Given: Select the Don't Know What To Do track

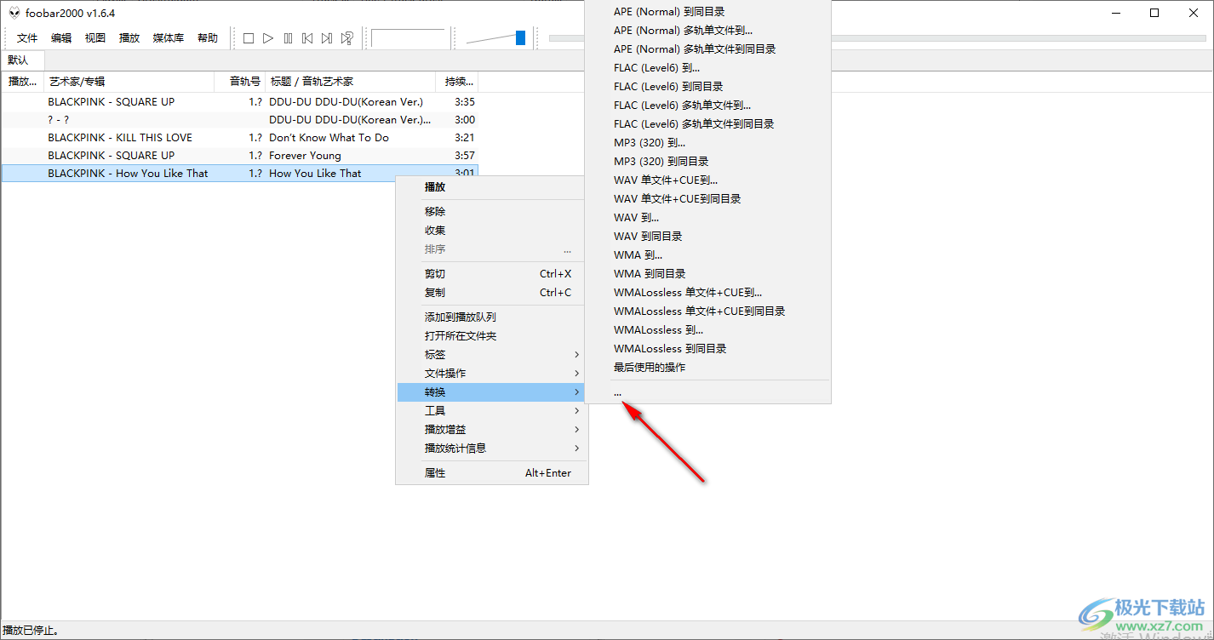Looking at the screenshot, I should 240,138.
